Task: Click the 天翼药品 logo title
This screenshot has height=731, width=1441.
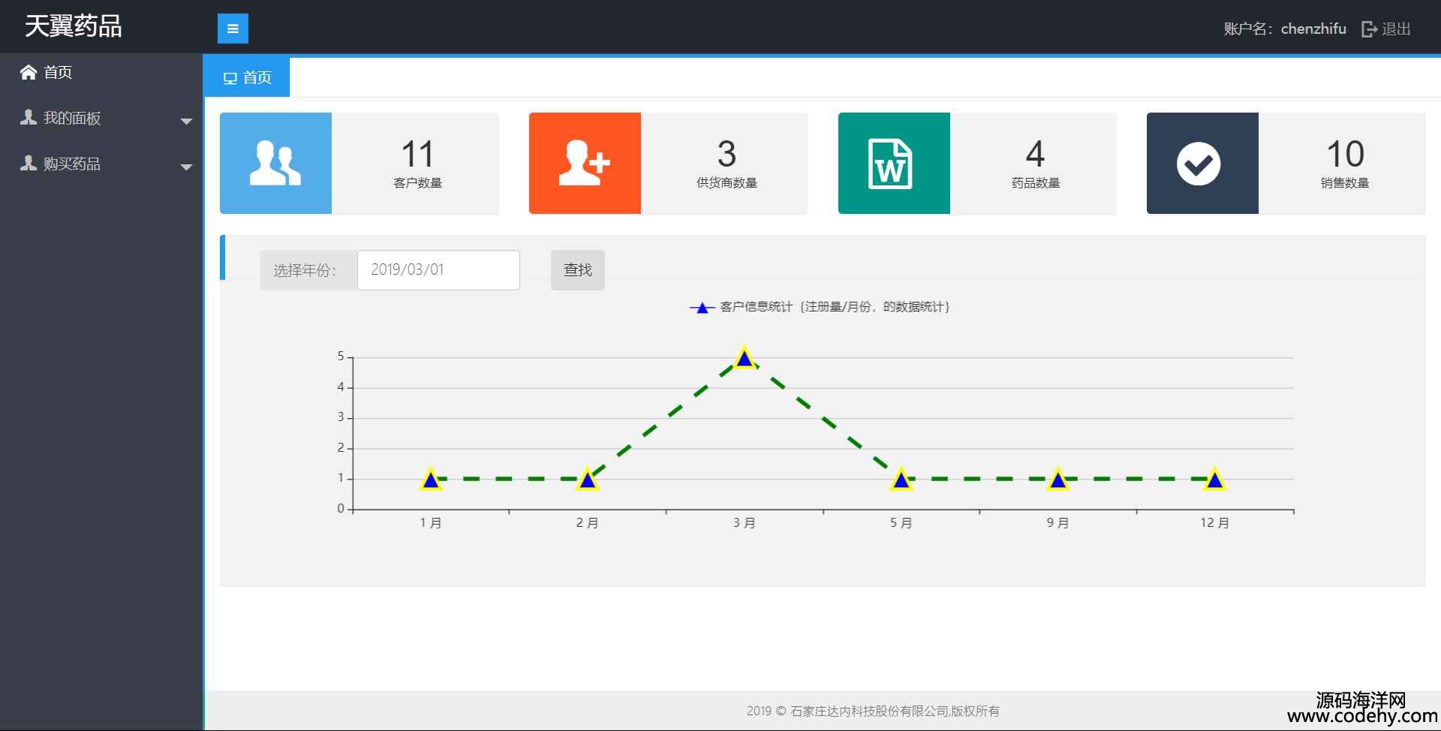Action: 74,26
